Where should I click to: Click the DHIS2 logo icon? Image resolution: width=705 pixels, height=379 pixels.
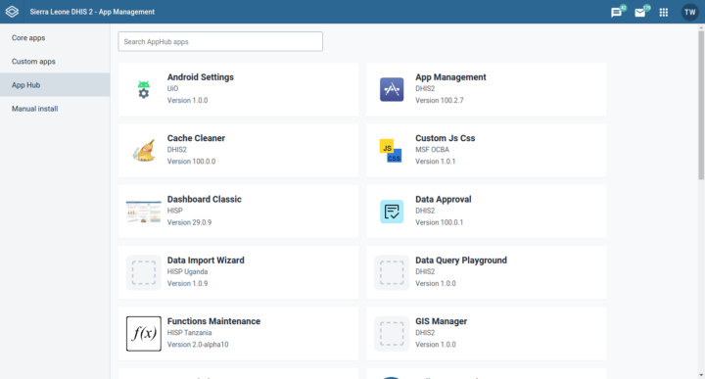(12, 12)
